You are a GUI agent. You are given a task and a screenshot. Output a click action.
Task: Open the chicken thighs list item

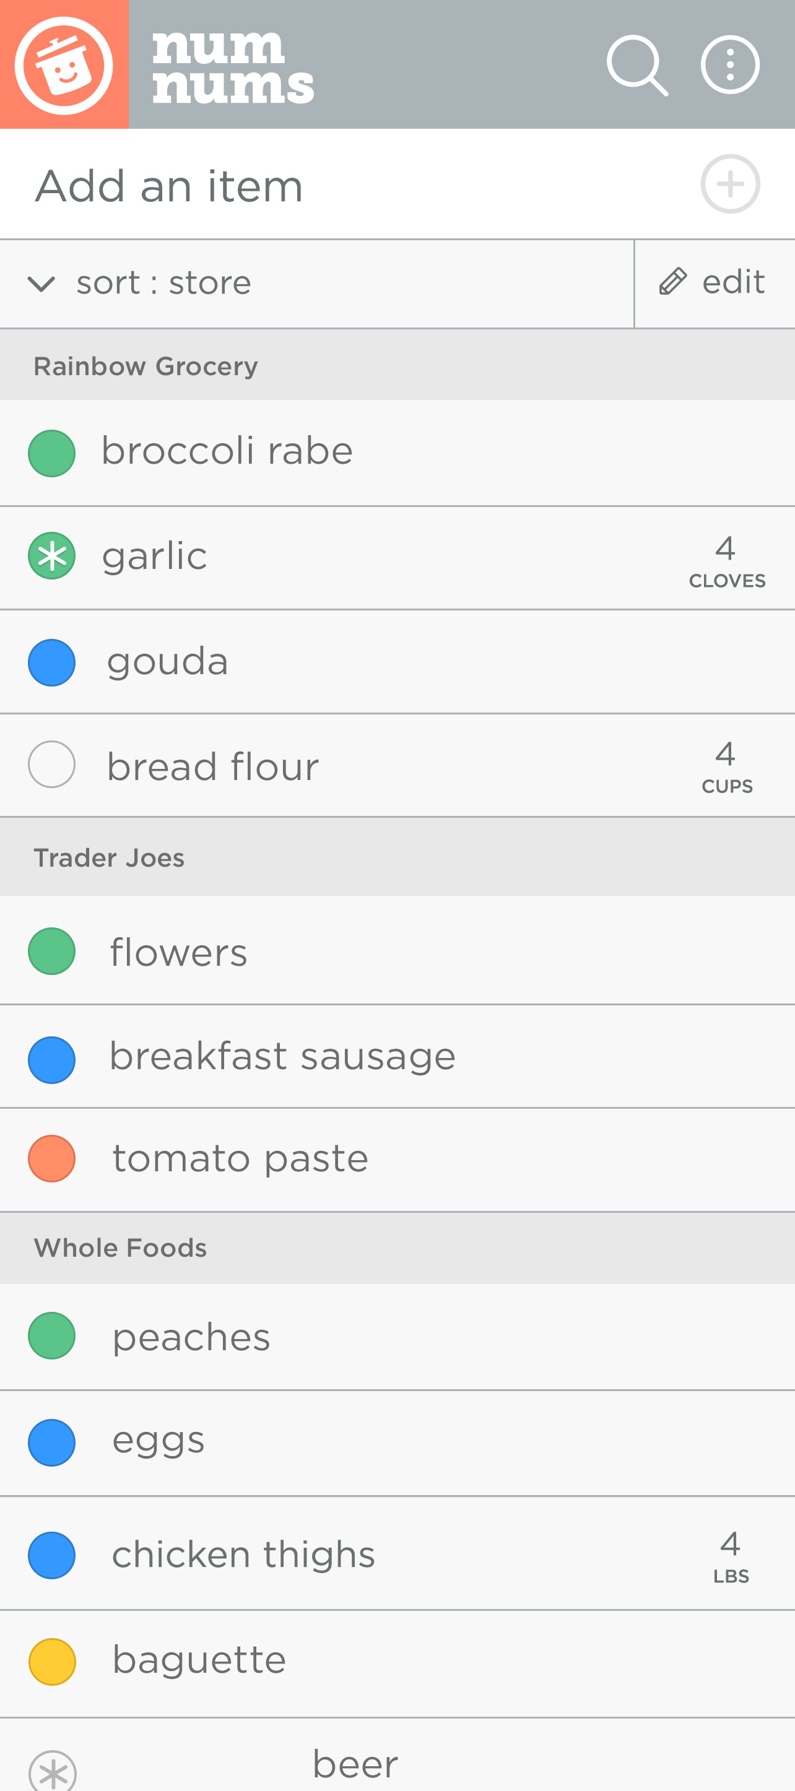243,1555
